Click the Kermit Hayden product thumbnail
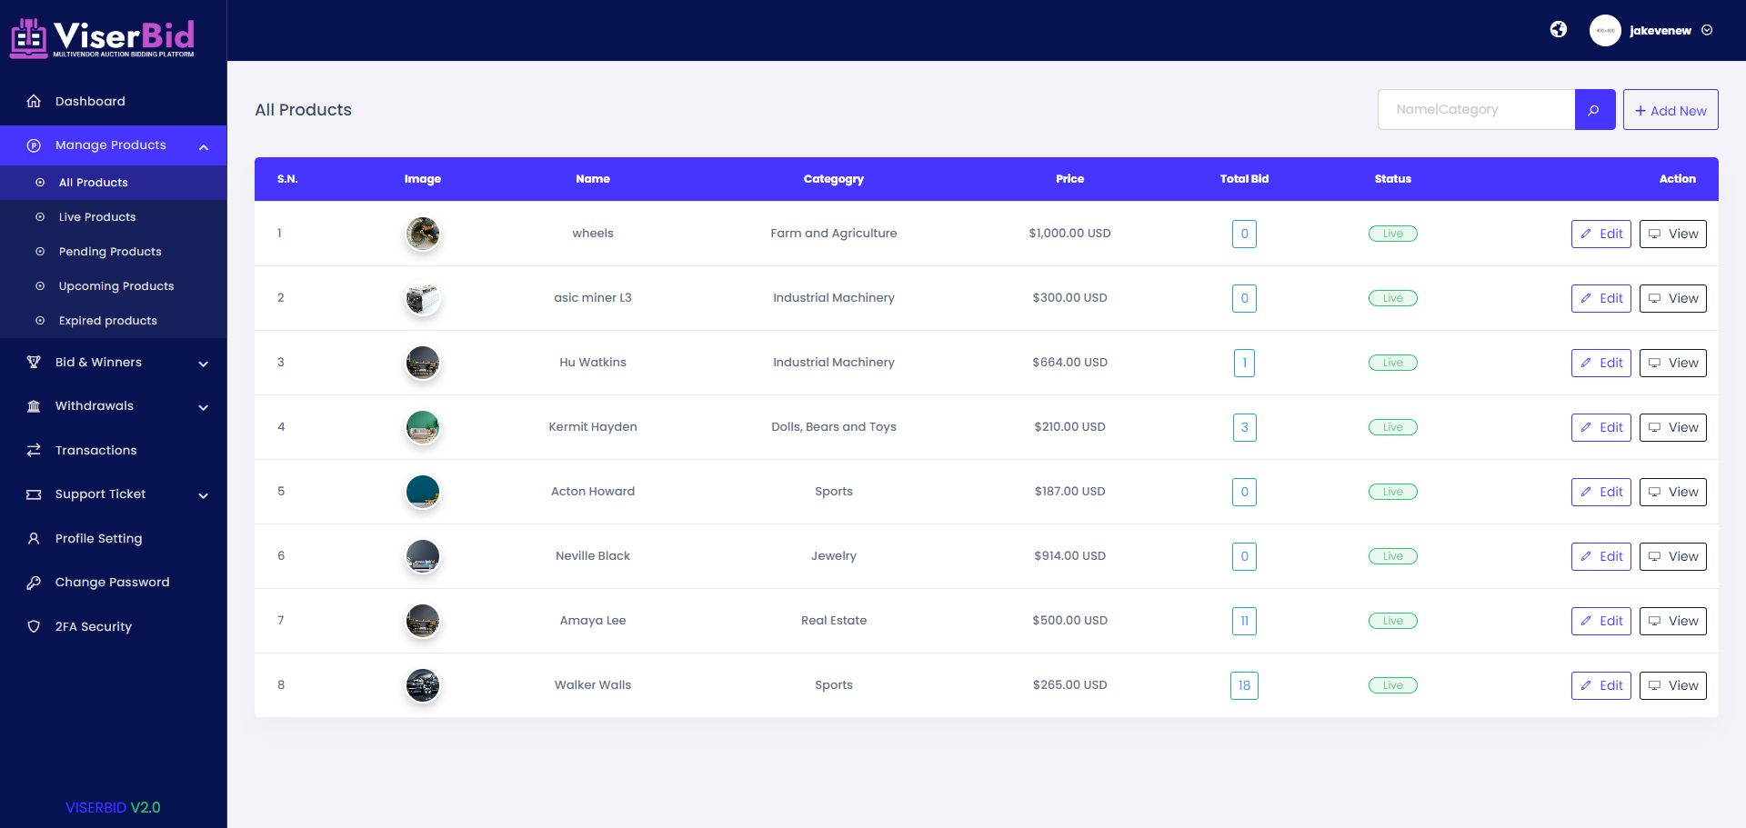 [423, 427]
